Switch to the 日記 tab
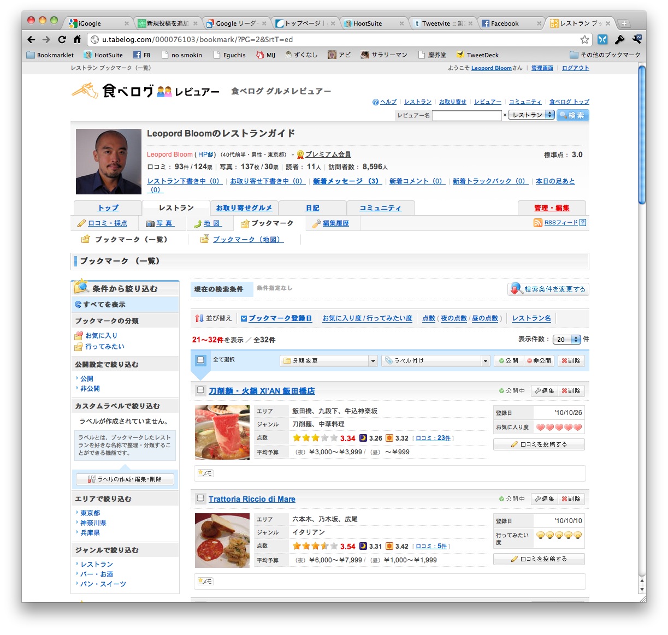The image size is (668, 635). click(312, 208)
